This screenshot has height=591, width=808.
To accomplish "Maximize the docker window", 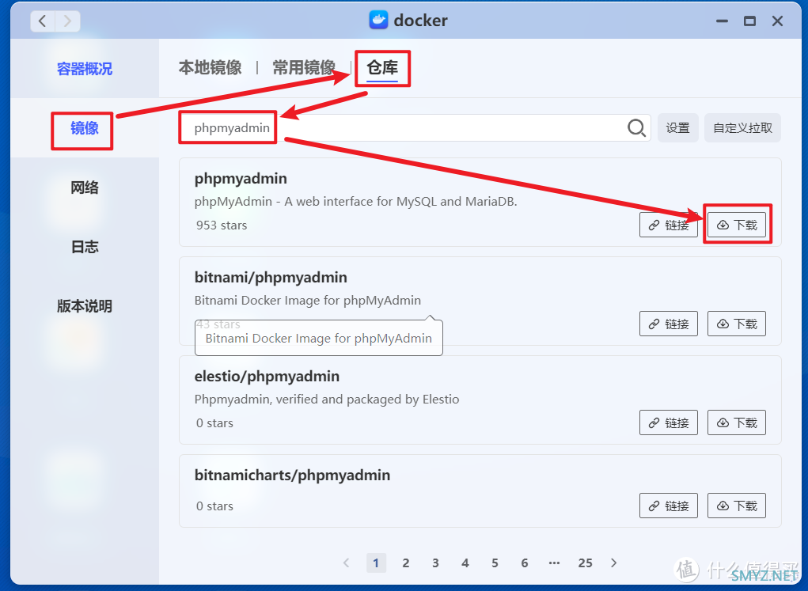I will [749, 21].
